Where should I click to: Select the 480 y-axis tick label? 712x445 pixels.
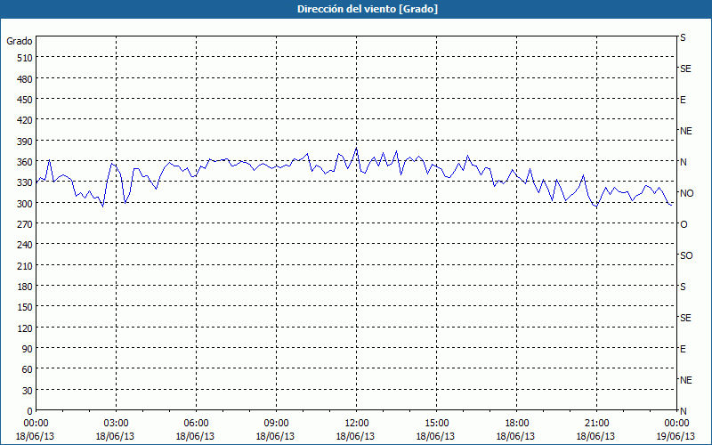pyautogui.click(x=25, y=79)
